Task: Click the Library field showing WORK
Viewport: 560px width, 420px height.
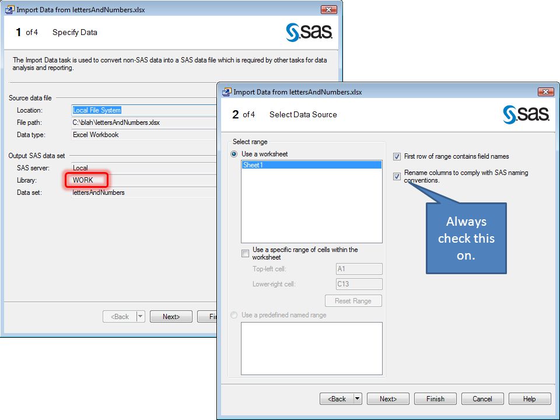Action: (144, 180)
